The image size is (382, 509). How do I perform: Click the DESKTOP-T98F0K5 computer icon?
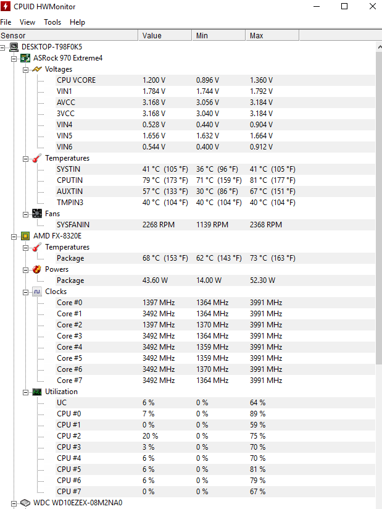(x=14, y=47)
